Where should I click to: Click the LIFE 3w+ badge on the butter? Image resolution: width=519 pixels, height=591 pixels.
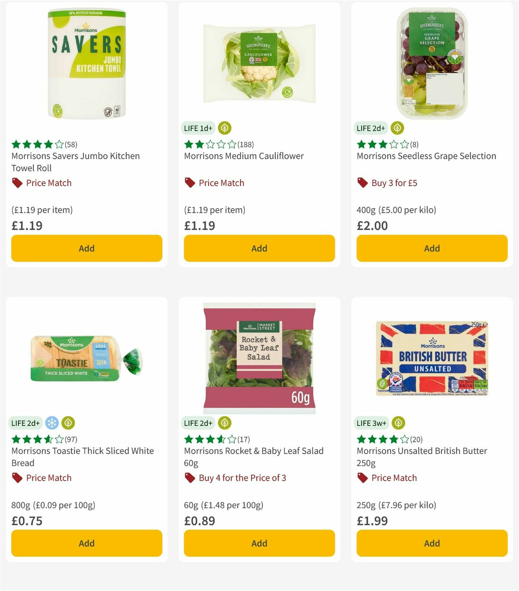point(371,423)
